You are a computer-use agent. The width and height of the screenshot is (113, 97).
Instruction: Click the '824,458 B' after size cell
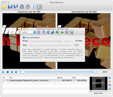coord(82,81)
